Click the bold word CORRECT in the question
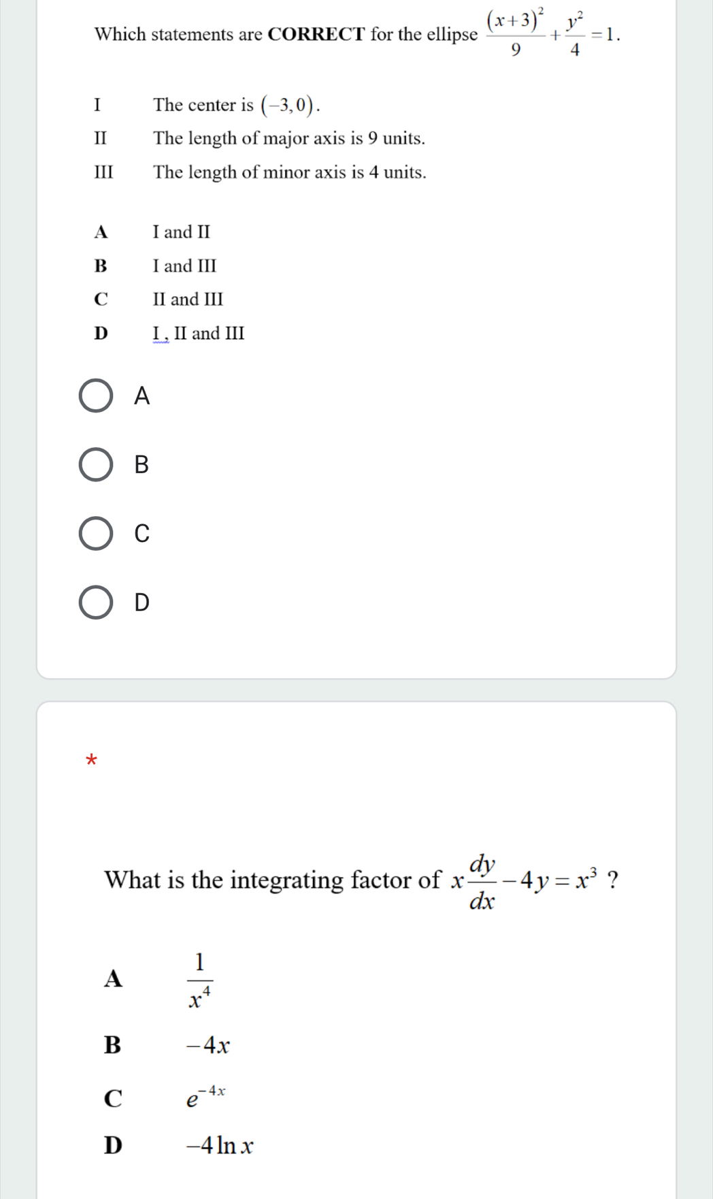Image resolution: width=713 pixels, height=1199 pixels. coord(316,34)
